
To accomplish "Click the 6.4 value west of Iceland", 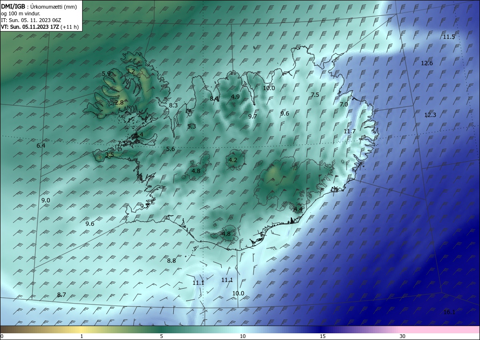I will coord(41,145).
